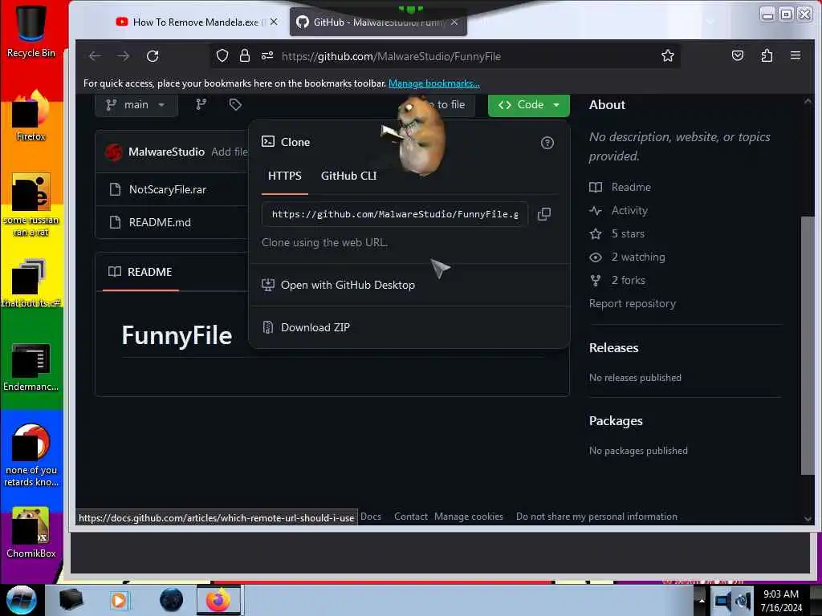822x616 pixels.
Task: Go forward to the next page
Action: pos(123,56)
